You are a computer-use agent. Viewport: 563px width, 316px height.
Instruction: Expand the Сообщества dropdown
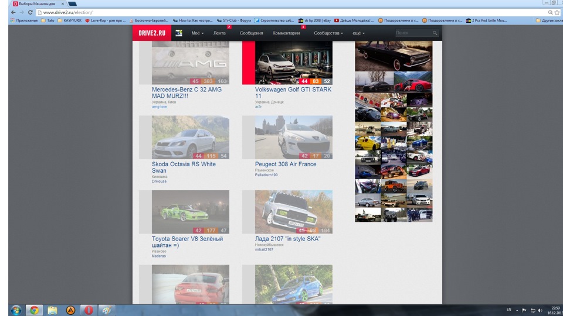(328, 33)
